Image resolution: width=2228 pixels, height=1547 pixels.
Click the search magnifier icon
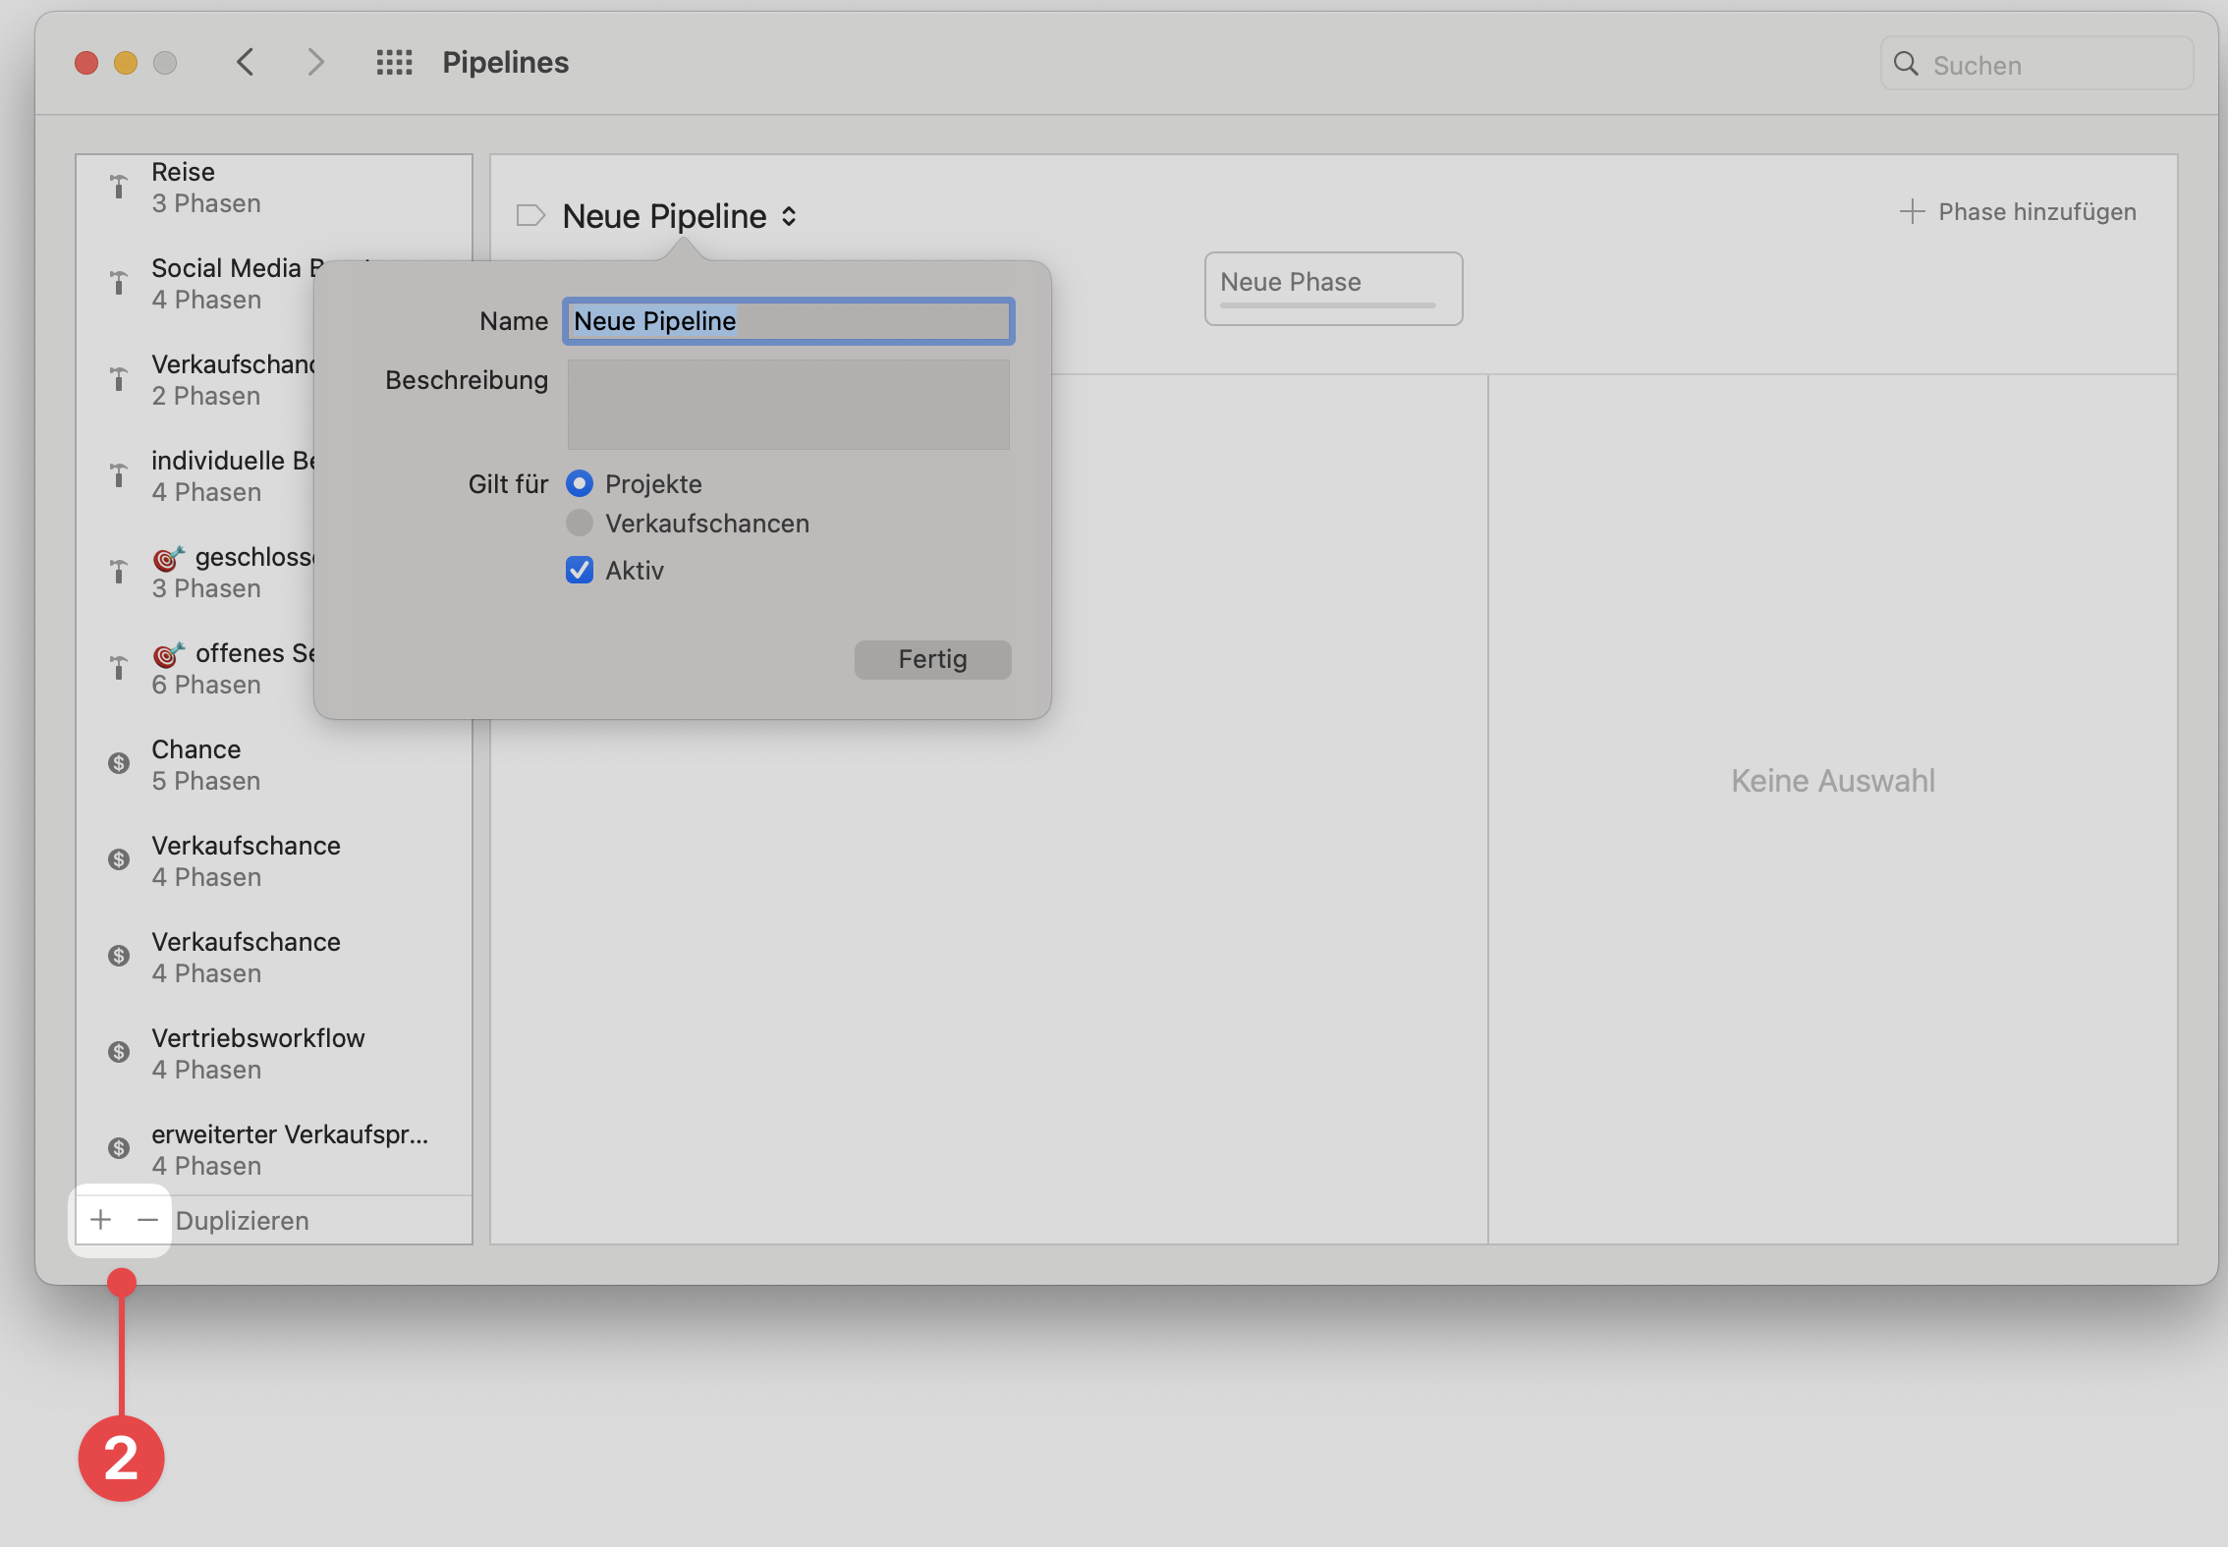1906,64
